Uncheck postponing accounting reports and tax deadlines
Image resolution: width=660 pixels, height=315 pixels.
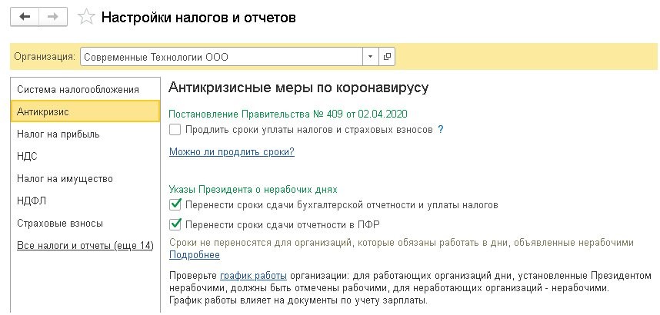click(175, 205)
